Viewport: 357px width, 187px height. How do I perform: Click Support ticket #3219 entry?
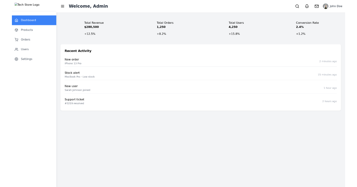74,101
